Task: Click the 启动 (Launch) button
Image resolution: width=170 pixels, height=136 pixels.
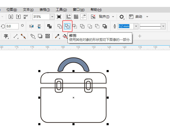Action: tap(139, 17)
